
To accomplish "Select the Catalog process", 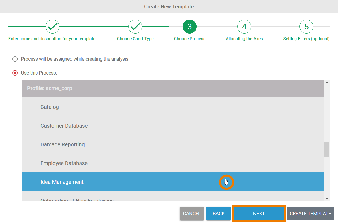I will pyautogui.click(x=50, y=107).
